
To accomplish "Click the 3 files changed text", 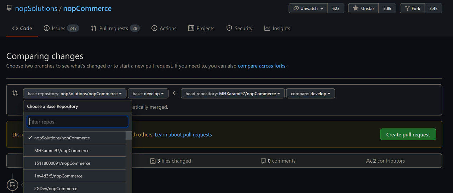I will pyautogui.click(x=174, y=161).
